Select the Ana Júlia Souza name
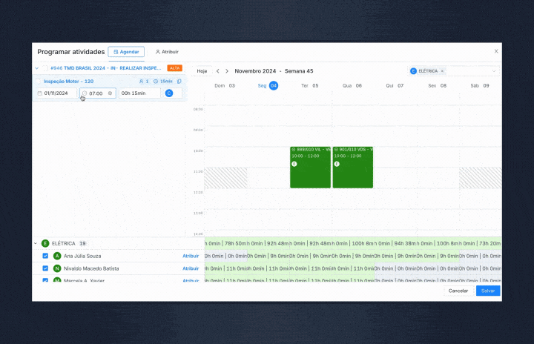The height and width of the screenshot is (344, 534). click(x=82, y=256)
